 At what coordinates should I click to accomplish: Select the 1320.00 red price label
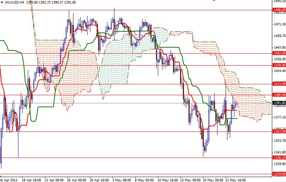pos(279,174)
